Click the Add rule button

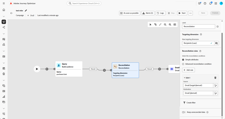(x=188, y=70)
